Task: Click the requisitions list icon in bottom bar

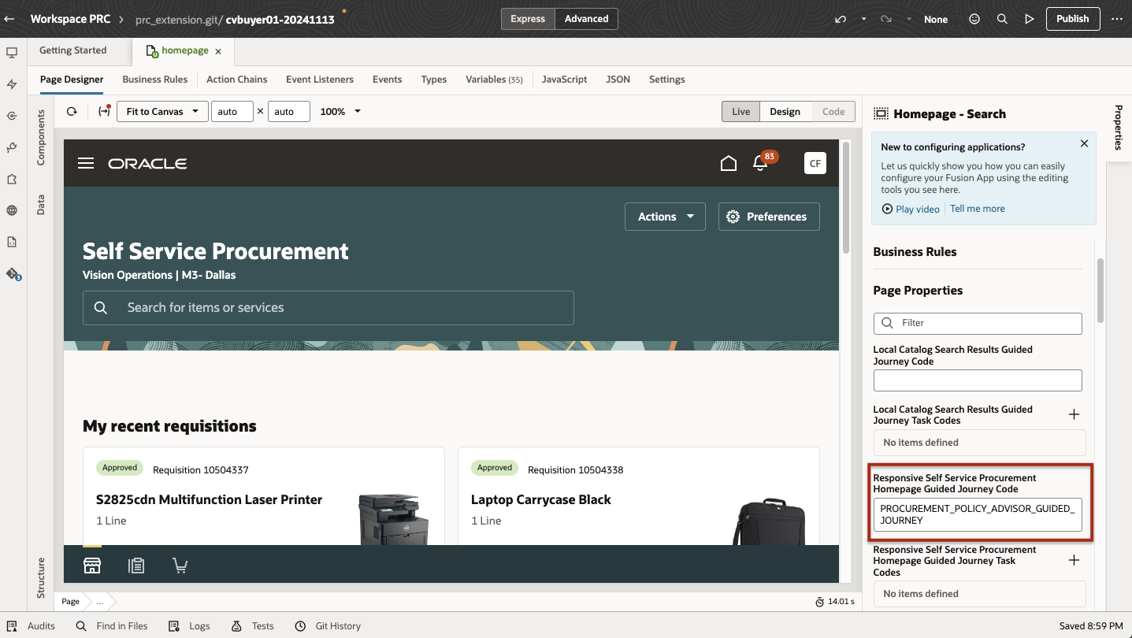Action: coord(136,566)
